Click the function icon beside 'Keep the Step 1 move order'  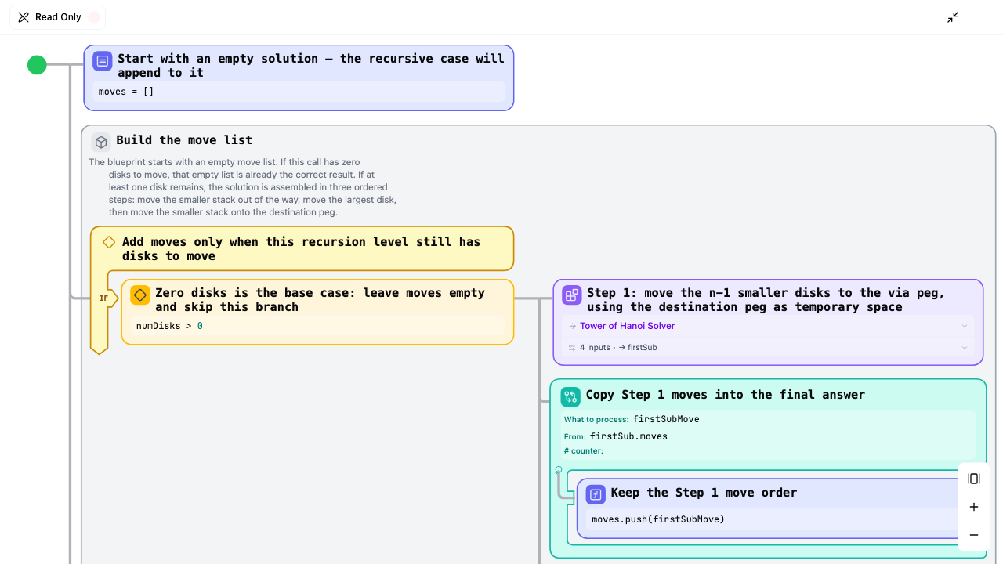pos(596,494)
